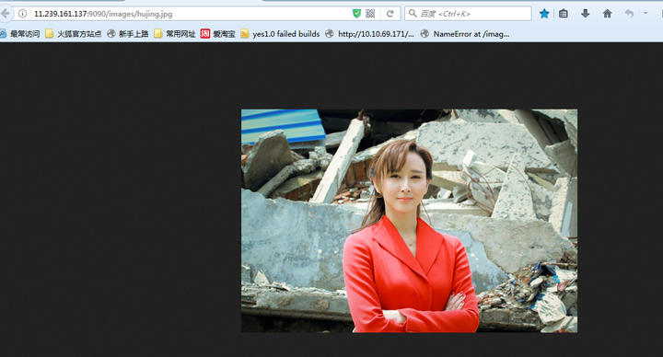Focus the Baidu search field
The height and width of the screenshot is (357, 663).
tap(468, 14)
